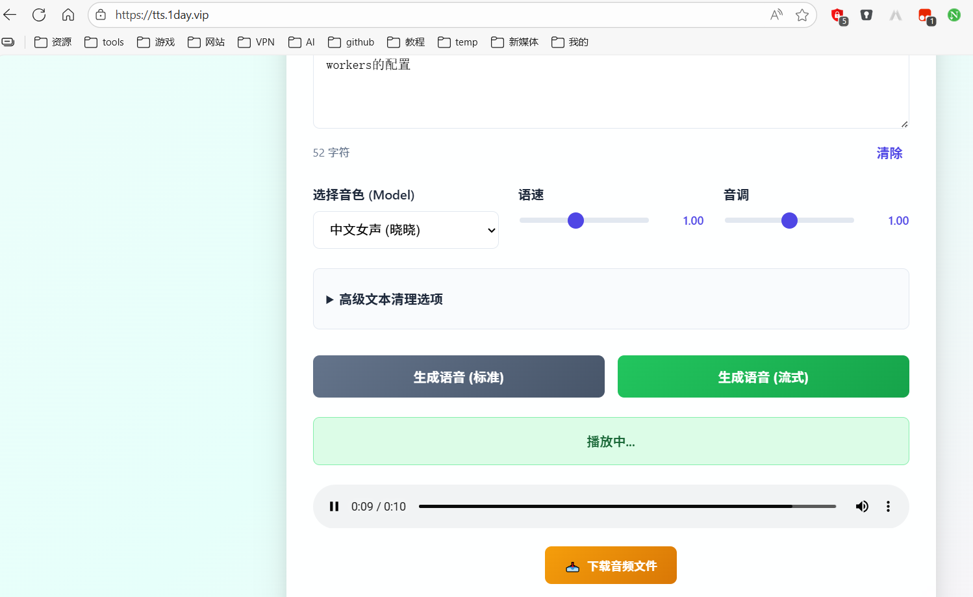Reload the current page
Viewport: 973px width, 597px height.
click(x=39, y=15)
